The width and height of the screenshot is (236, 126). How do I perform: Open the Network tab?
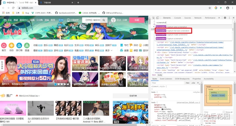pos(198,18)
